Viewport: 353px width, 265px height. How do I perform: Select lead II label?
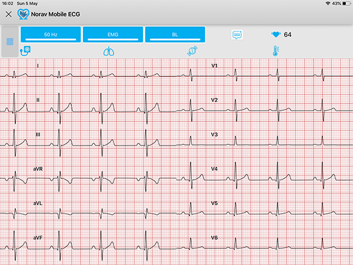[x=38, y=100]
